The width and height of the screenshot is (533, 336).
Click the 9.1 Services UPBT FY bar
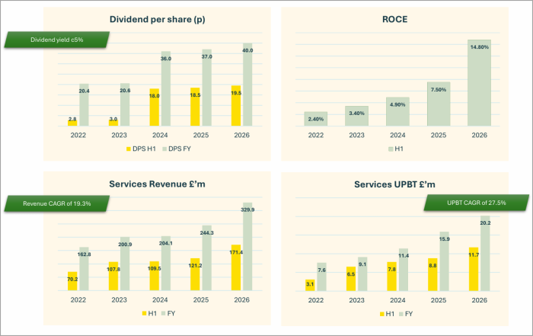tap(362, 274)
